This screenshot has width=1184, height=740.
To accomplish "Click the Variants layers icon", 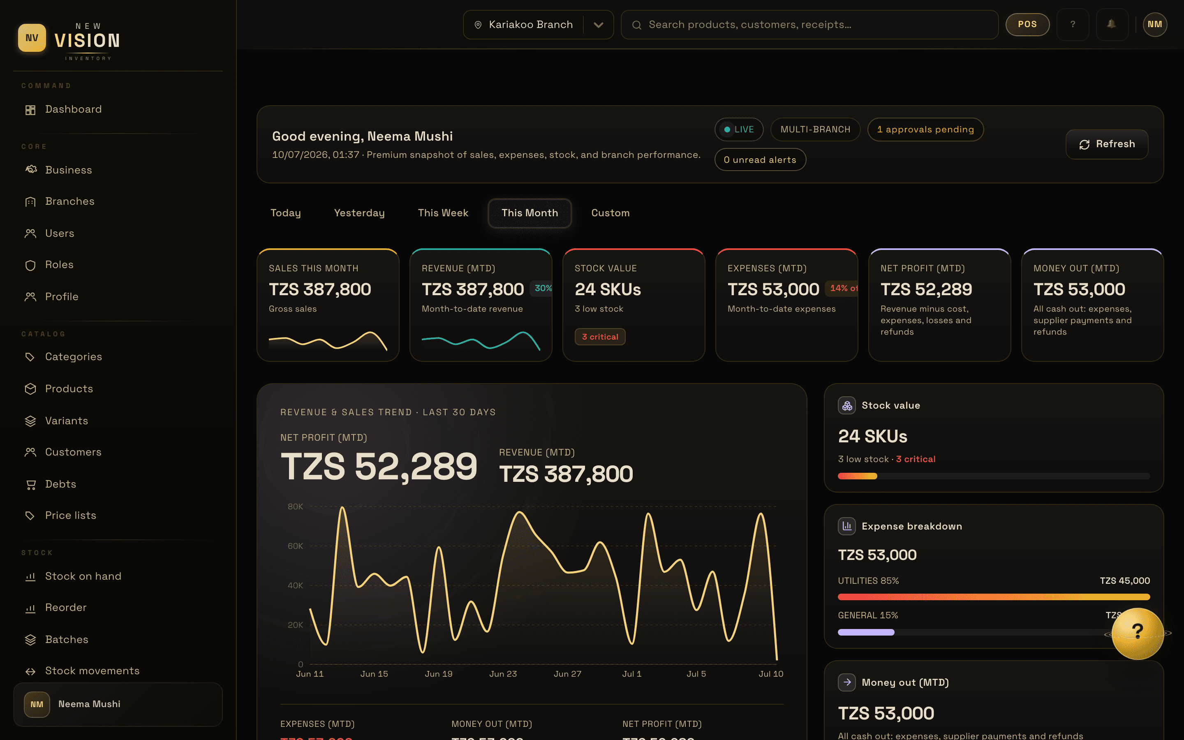I will click(x=30, y=421).
